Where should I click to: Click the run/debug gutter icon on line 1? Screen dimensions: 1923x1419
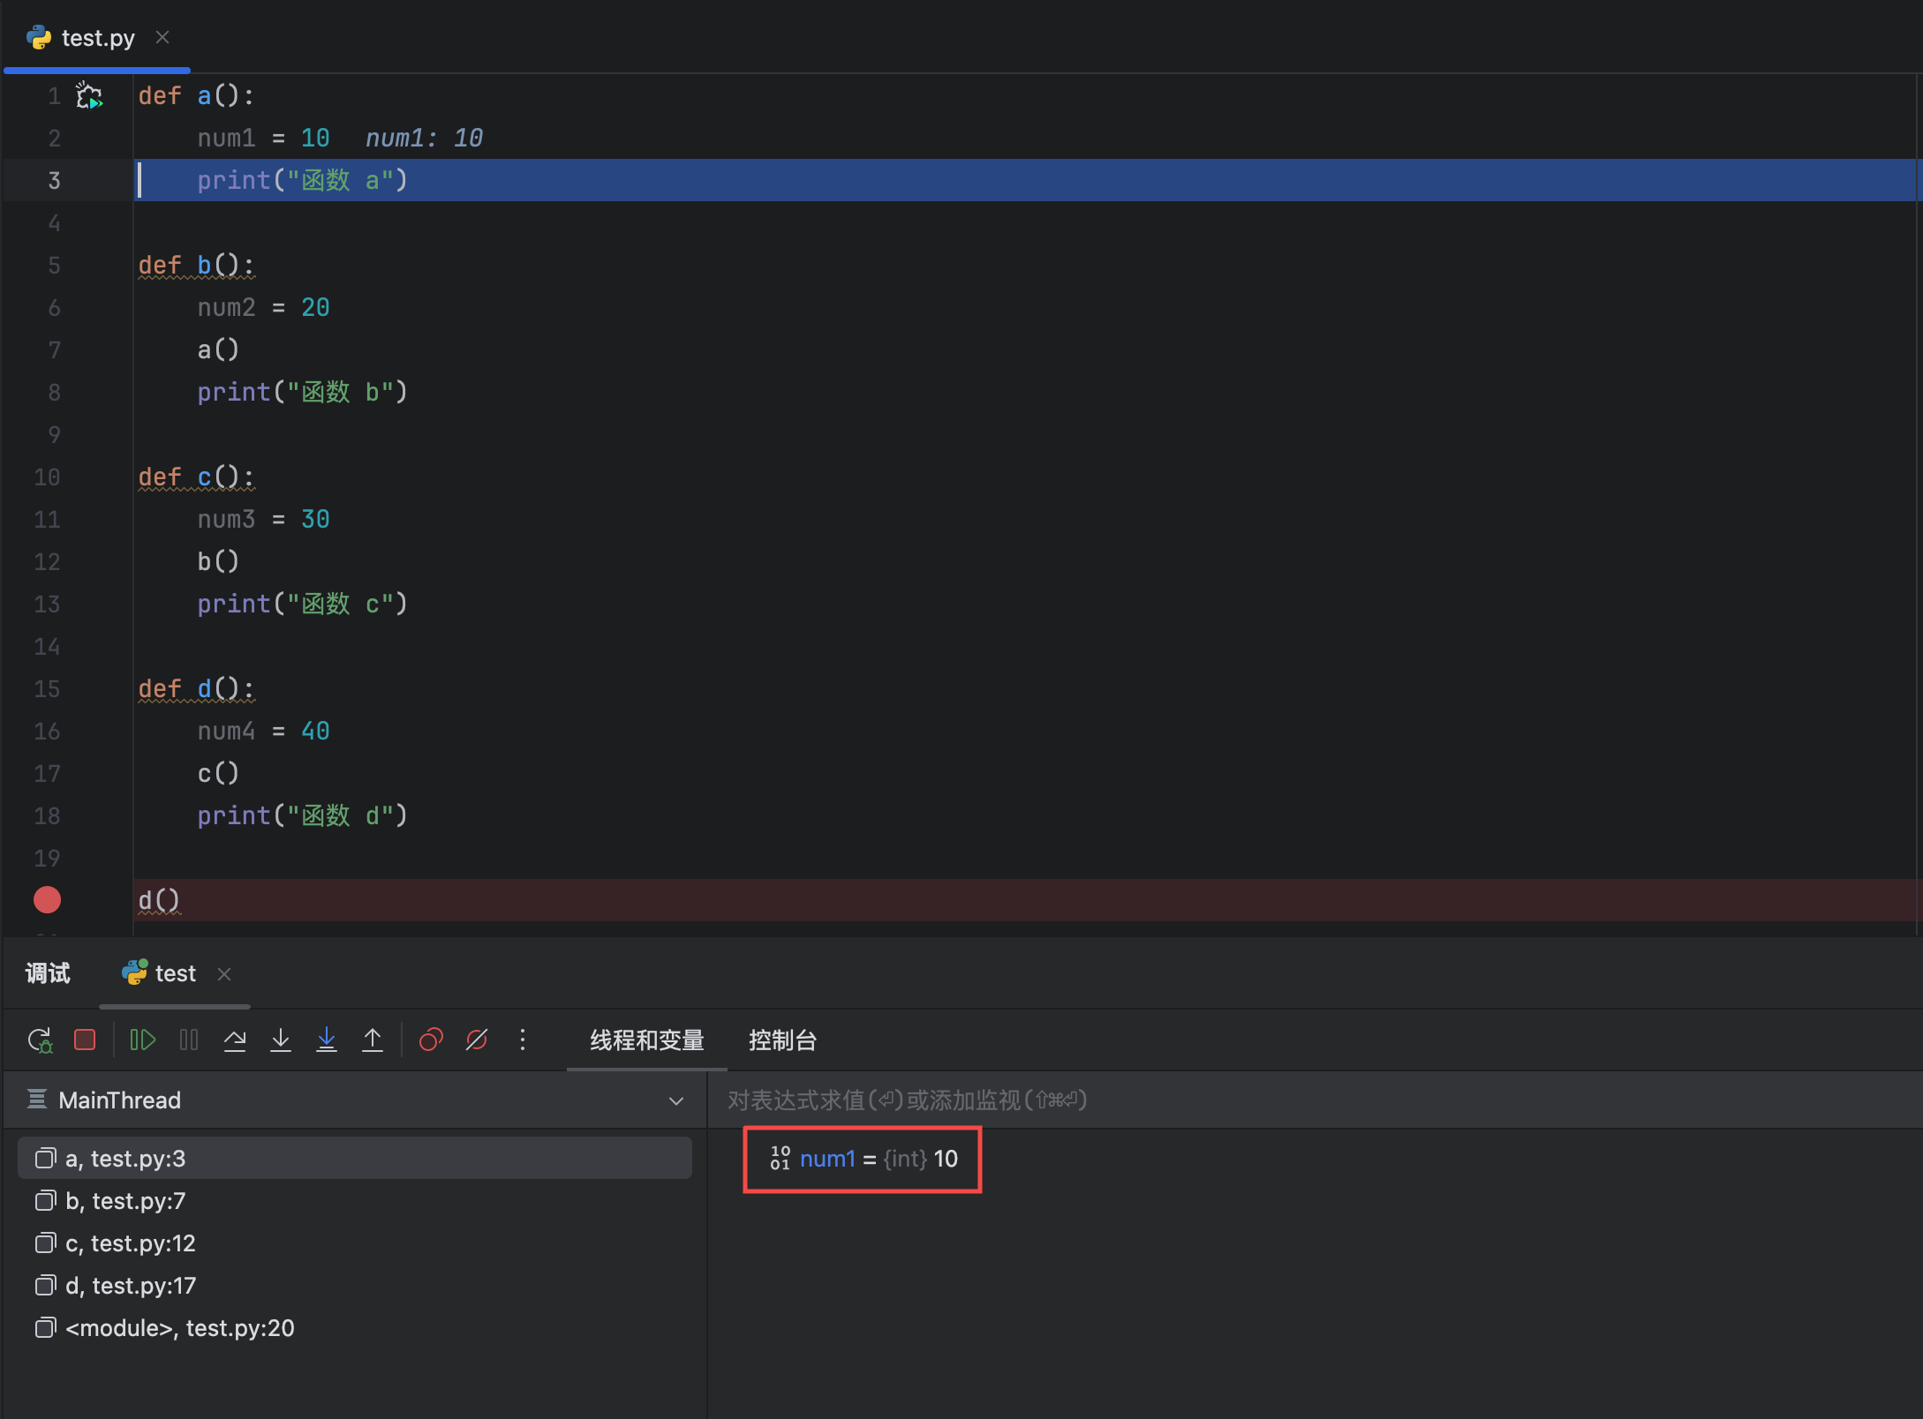(89, 95)
